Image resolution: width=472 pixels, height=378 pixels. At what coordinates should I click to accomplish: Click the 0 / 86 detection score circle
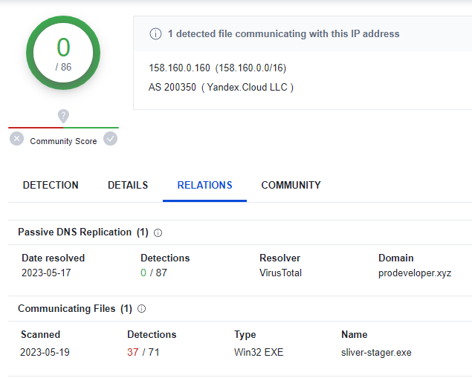coord(63,53)
